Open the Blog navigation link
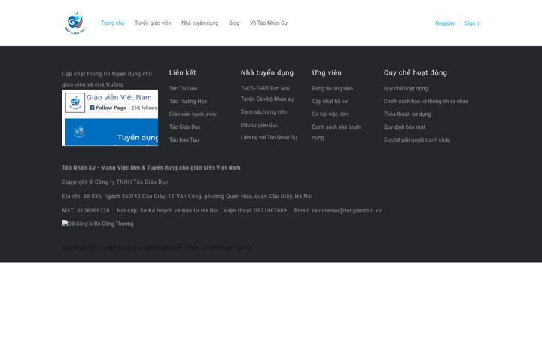542x339 pixels. (x=234, y=23)
